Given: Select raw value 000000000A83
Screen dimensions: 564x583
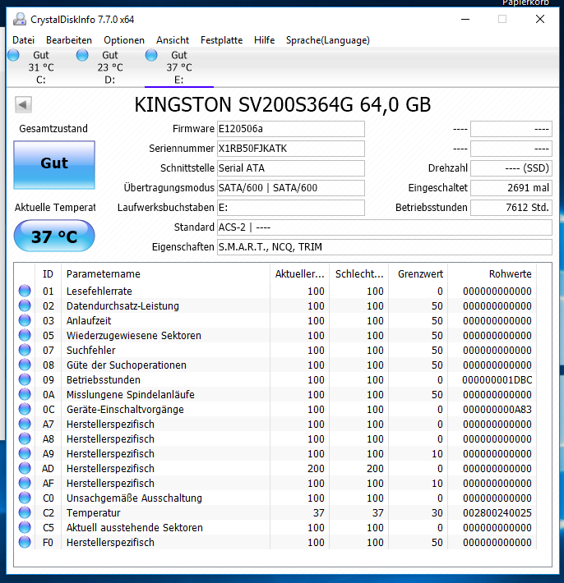Looking at the screenshot, I should (497, 410).
